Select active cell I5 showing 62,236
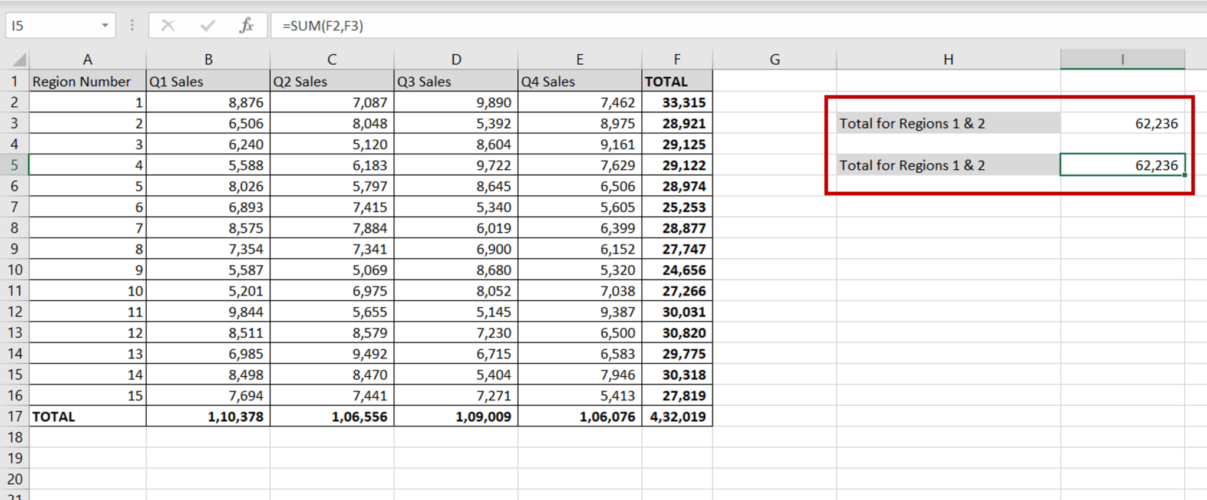 click(1122, 165)
